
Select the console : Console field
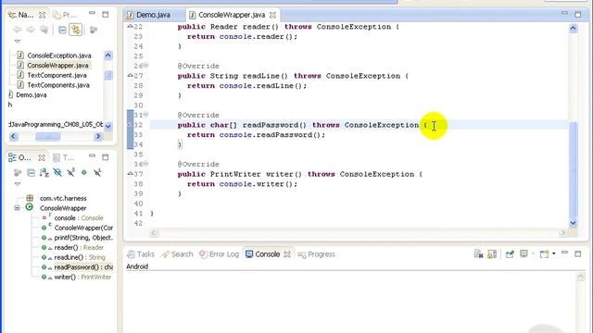click(x=79, y=218)
